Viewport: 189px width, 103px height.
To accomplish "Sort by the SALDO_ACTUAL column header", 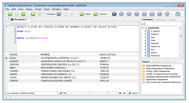I will [107, 55].
